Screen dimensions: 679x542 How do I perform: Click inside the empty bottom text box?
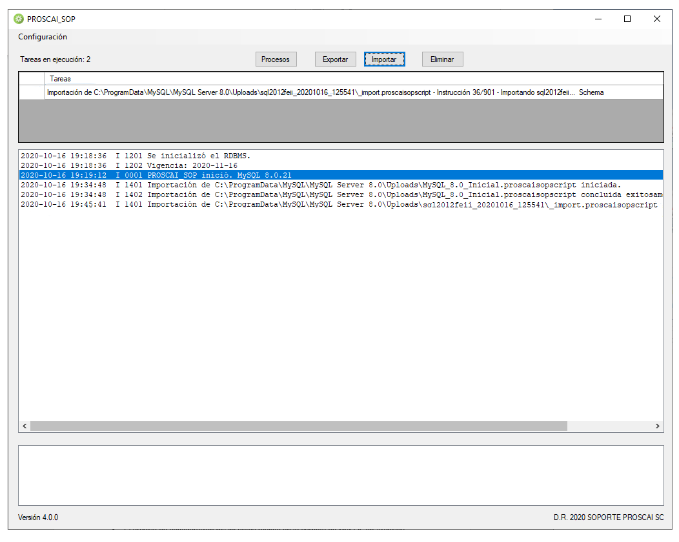point(341,475)
